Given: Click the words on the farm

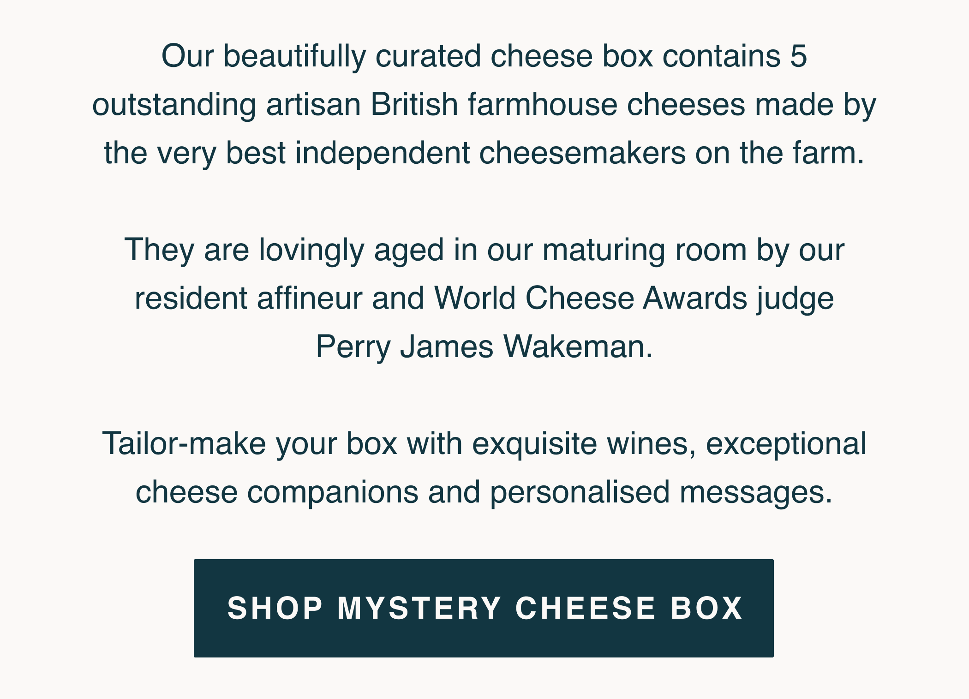Looking at the screenshot, I should (x=780, y=153).
